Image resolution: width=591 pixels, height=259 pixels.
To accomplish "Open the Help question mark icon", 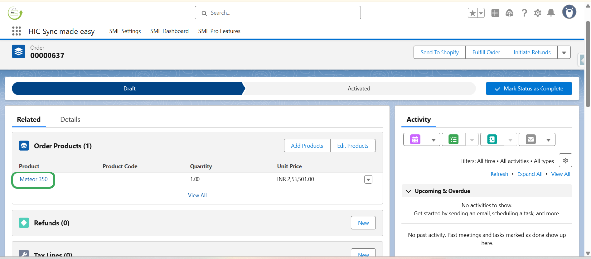I will (524, 13).
